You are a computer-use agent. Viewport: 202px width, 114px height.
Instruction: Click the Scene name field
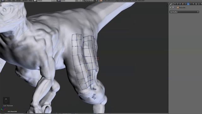click(68, 1)
